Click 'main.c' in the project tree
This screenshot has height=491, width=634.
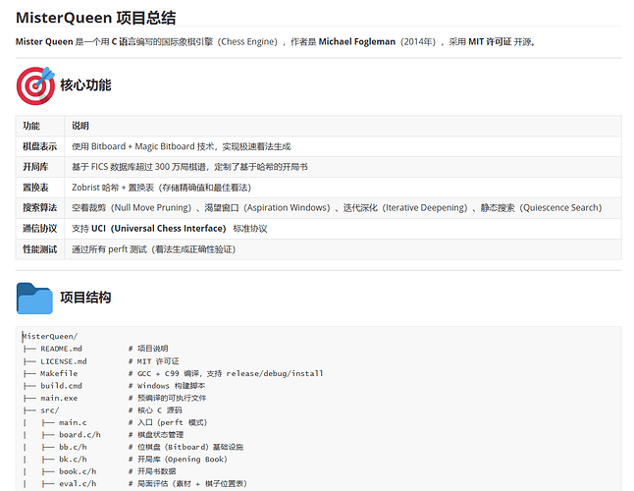[73, 422]
